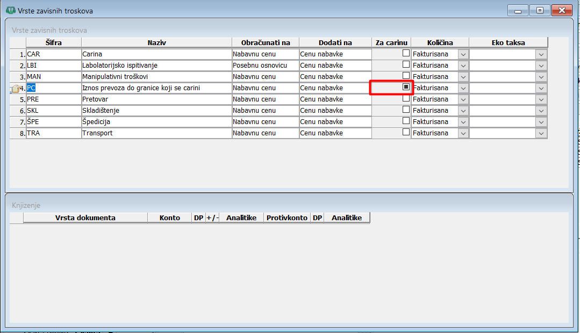Click the 'Manipulativni troškovi' cell
This screenshot has height=333, width=580.
156,76
